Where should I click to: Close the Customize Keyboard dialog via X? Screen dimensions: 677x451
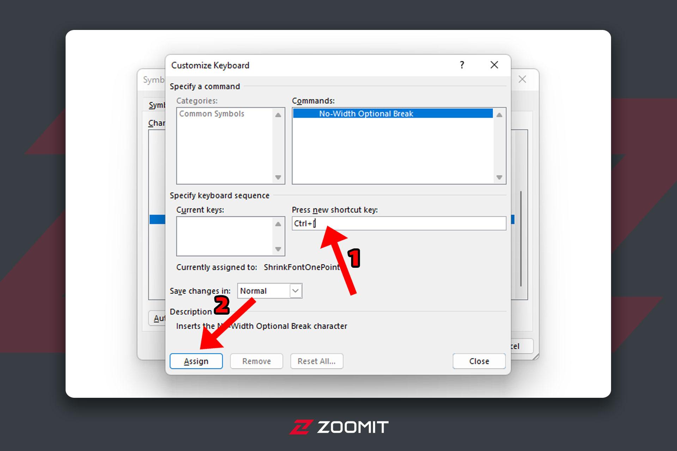[x=494, y=65]
